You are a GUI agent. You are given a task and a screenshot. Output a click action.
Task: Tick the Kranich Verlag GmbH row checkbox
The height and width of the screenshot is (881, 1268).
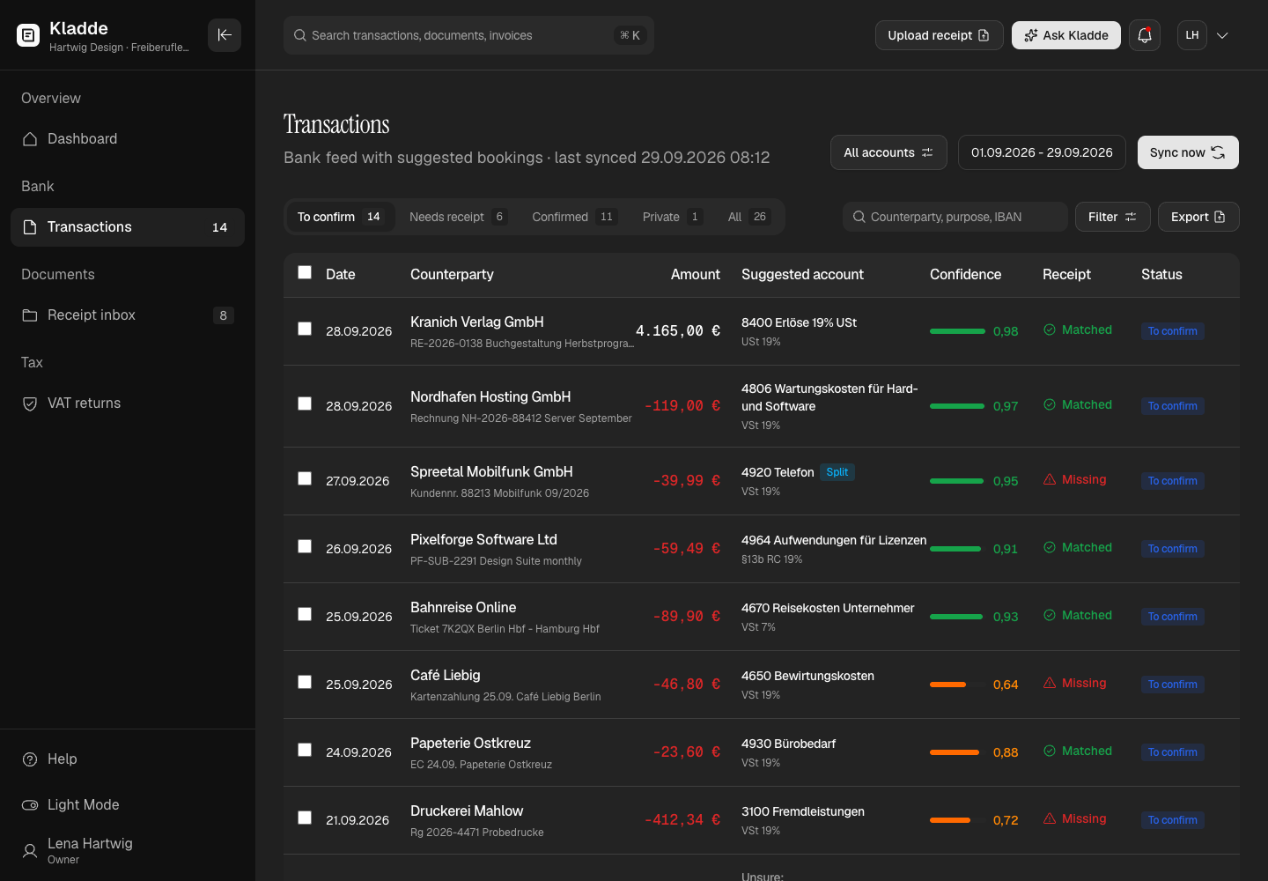point(305,329)
